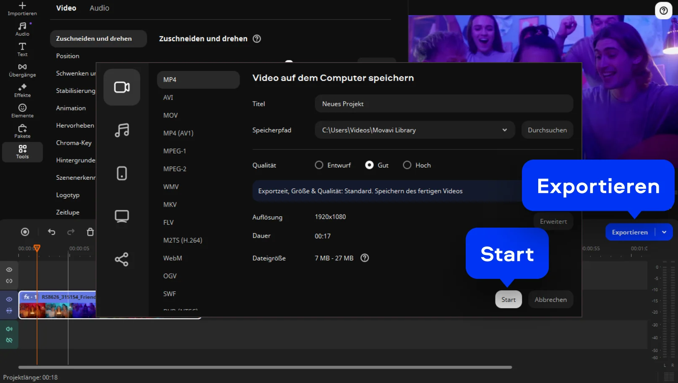Open the Effekte panel in sidebar
The image size is (678, 383).
[x=22, y=90]
